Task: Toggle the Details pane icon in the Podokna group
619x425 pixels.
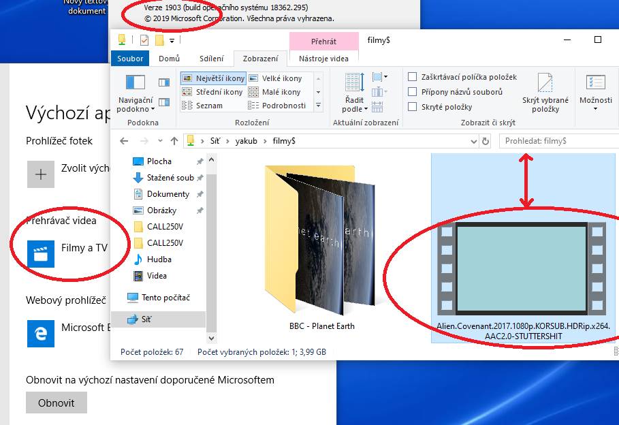Action: 164,102
